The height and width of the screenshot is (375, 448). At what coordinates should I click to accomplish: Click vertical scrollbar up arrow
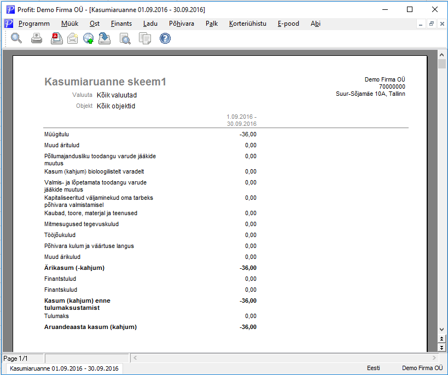442,55
